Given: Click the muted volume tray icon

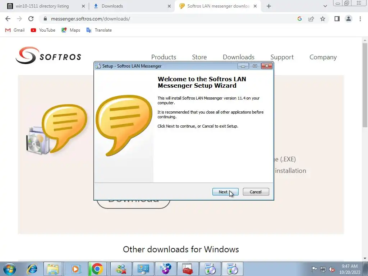Looking at the screenshot, I should coord(332,269).
